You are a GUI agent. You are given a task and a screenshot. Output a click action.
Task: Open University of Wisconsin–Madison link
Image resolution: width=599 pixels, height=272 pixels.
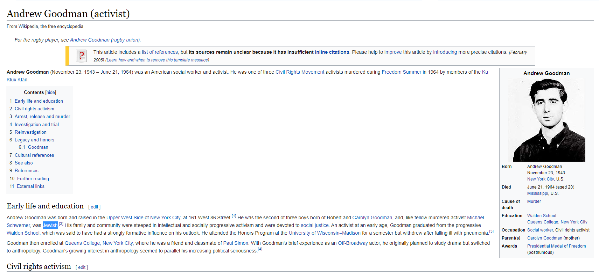325,233
